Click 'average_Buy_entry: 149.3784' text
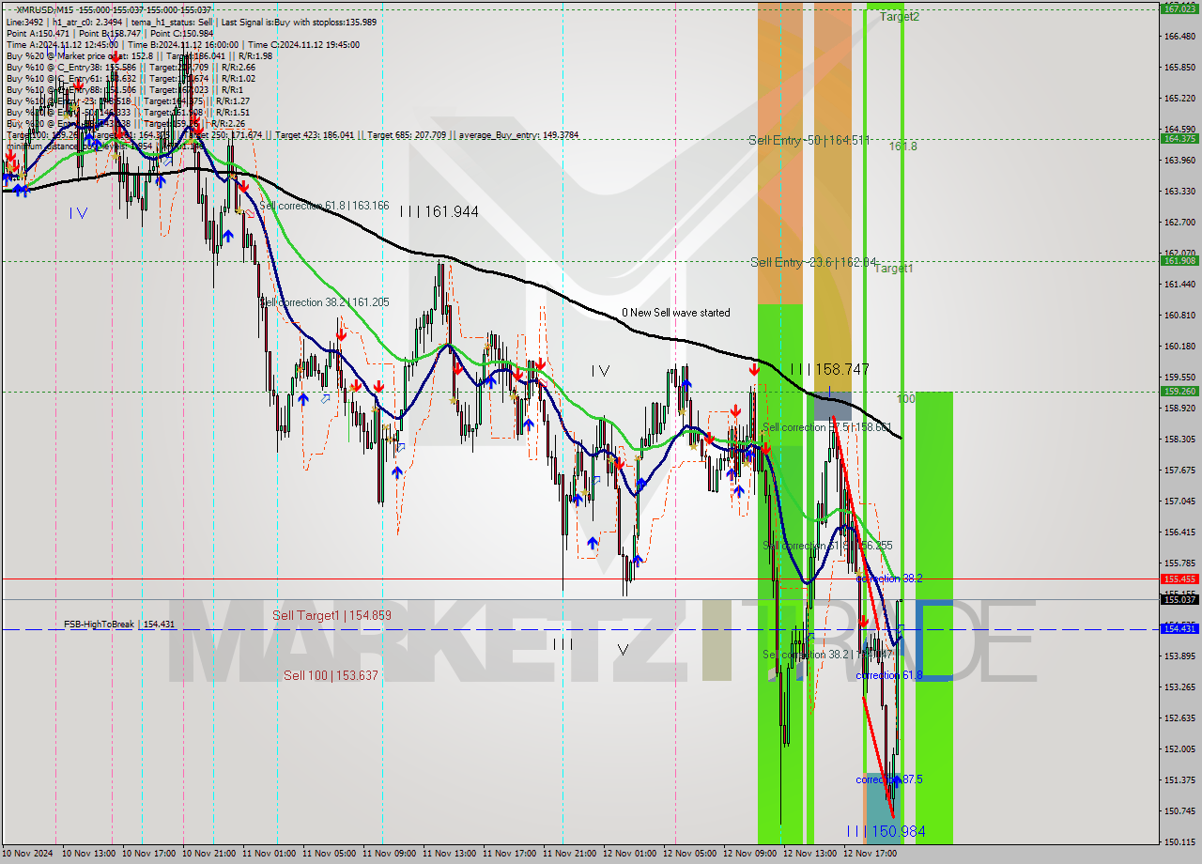 [x=517, y=135]
